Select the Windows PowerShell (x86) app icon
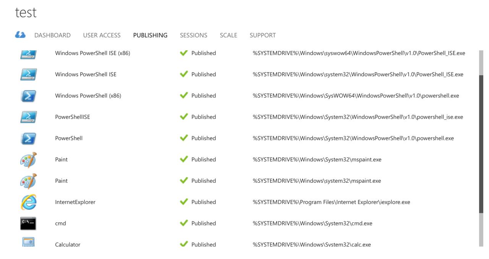 [x=28, y=96]
